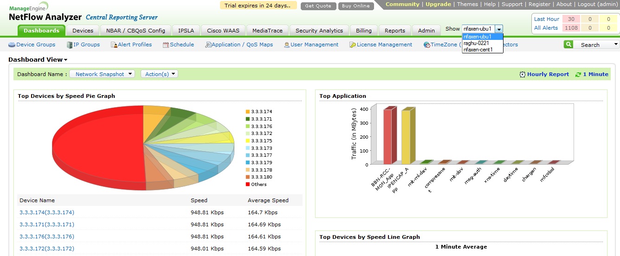Screen dimensions: 620x256
Task: Open the Security Analytics tab
Action: coord(319,31)
